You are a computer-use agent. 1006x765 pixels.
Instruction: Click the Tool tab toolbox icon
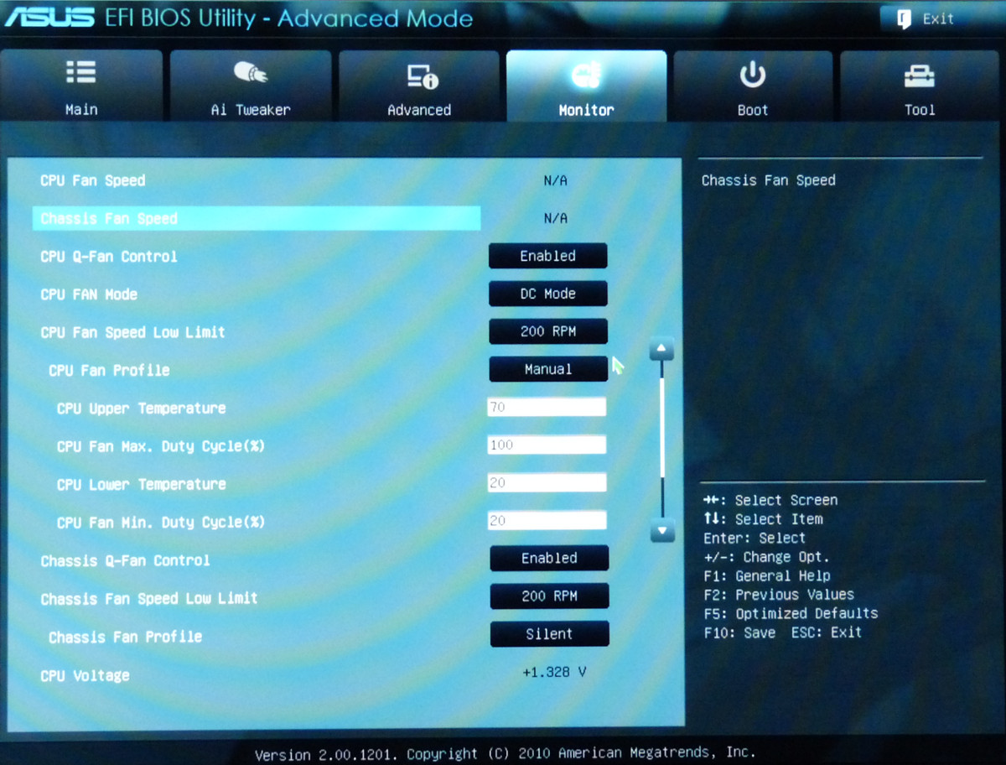point(920,76)
